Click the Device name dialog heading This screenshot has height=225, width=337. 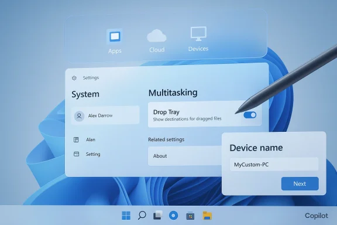pos(256,148)
